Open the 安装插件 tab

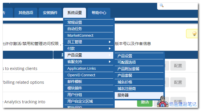50,13
